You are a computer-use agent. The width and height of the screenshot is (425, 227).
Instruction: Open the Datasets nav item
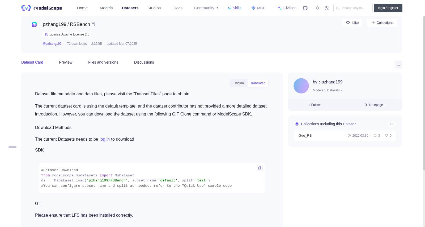click(x=130, y=8)
